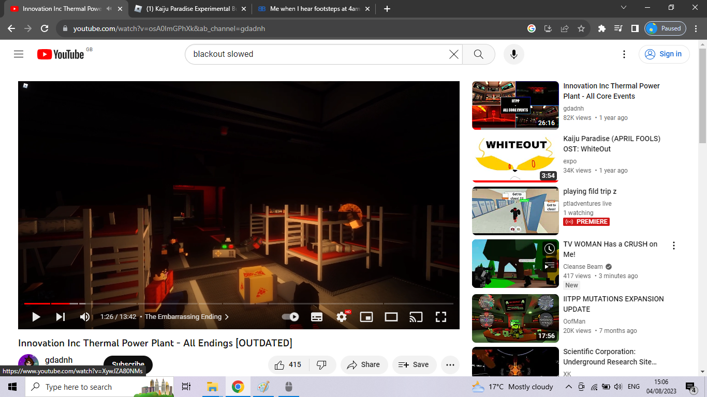
Task: Open Google icon in address bar
Action: (x=532, y=28)
